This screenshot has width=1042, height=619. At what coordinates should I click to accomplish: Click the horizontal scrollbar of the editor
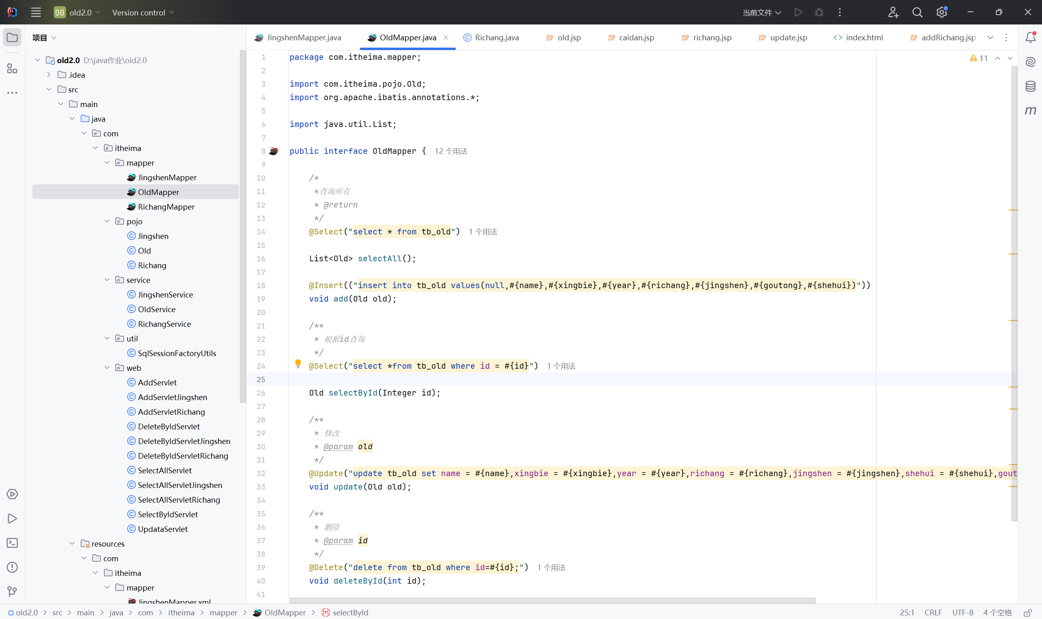coord(552,600)
